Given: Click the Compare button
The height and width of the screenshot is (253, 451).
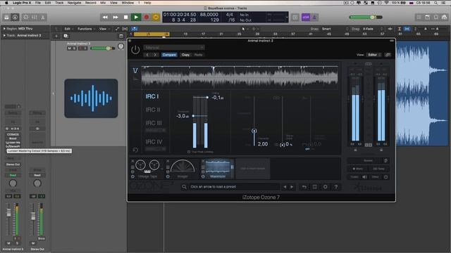Looking at the screenshot, I should pos(169,55).
